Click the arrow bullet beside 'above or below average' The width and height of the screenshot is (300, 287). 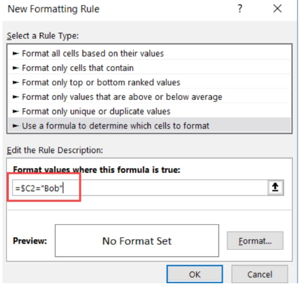click(16, 97)
